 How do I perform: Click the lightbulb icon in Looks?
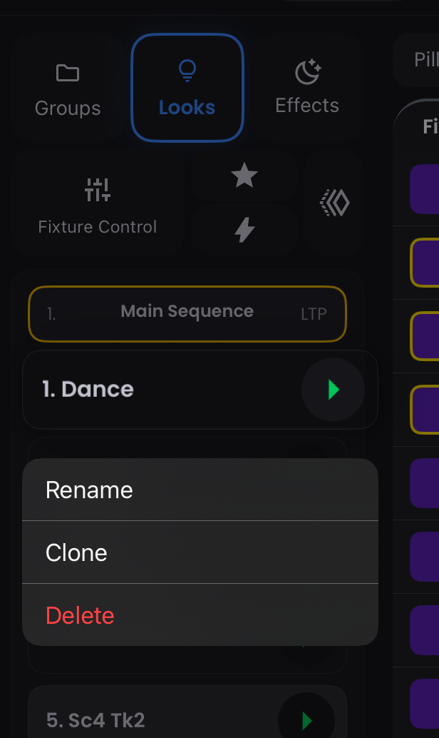pos(187,71)
